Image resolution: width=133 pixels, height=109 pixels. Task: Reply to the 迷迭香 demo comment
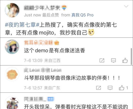[x=113, y=61]
